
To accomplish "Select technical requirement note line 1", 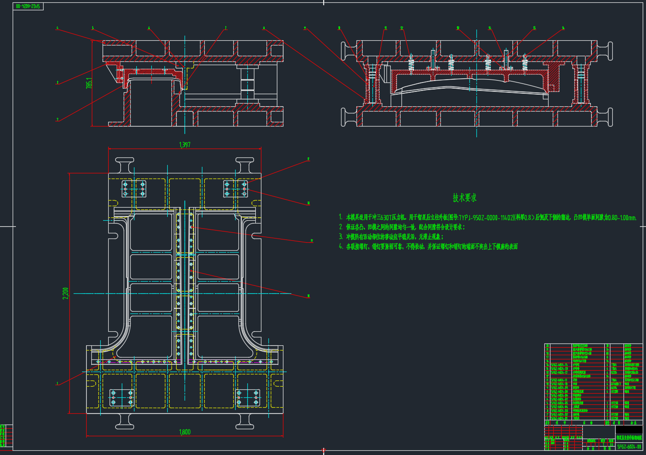I will (487, 217).
